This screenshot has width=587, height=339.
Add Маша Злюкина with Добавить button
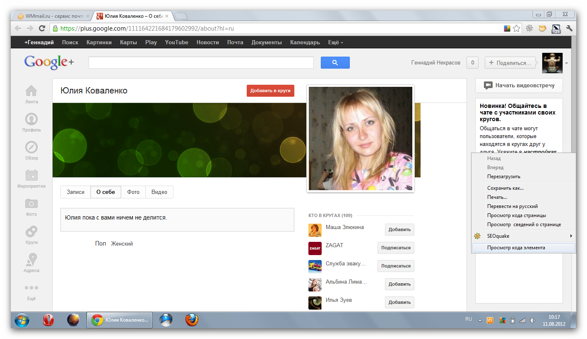coord(399,230)
